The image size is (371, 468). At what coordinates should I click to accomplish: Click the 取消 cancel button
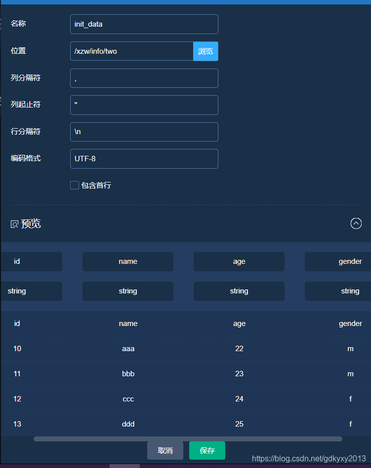coord(165,450)
